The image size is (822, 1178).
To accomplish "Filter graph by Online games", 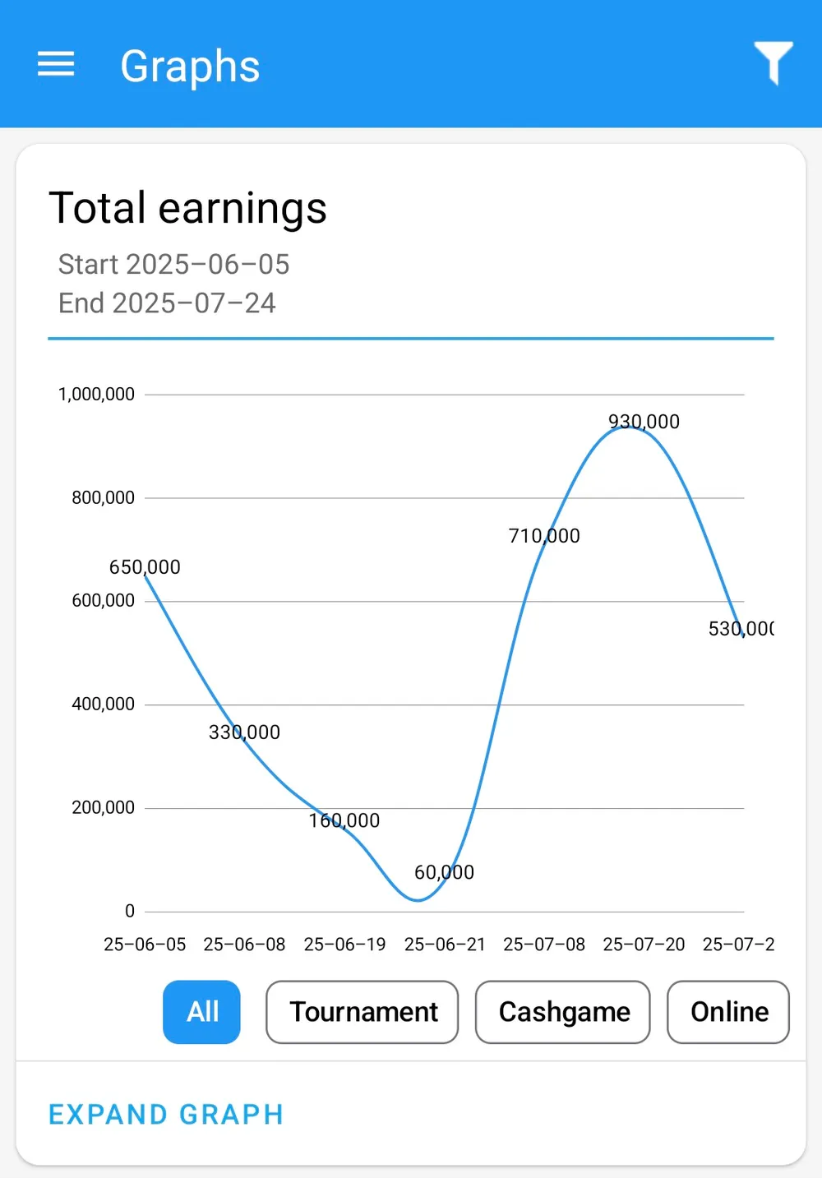I will [x=728, y=1011].
